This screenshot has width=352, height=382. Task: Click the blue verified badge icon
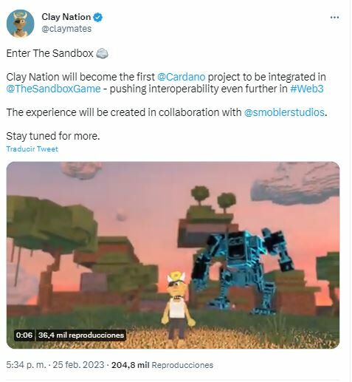[x=98, y=17]
